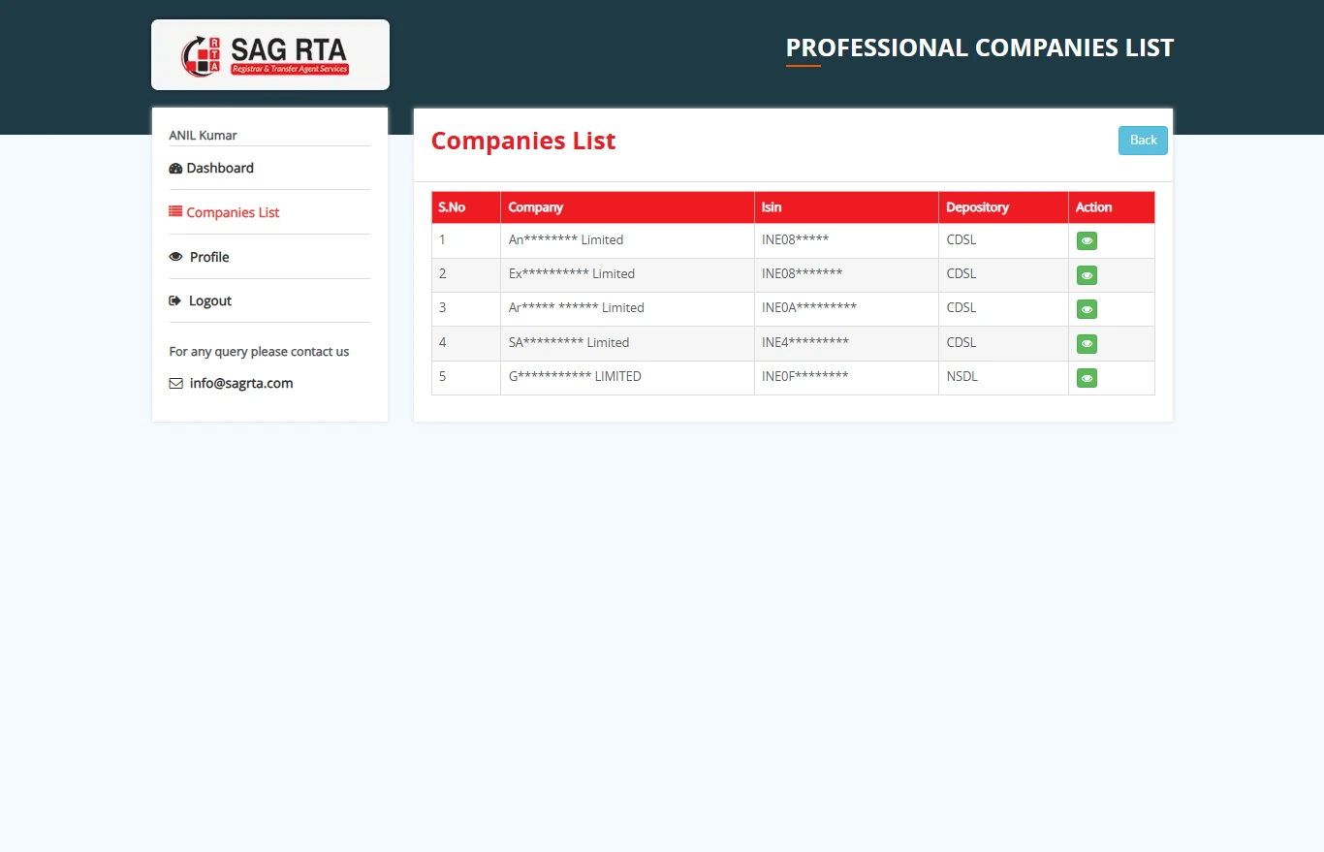Open the Dashboard menu item
Image resolution: width=1324 pixels, height=852 pixels.
pos(220,169)
